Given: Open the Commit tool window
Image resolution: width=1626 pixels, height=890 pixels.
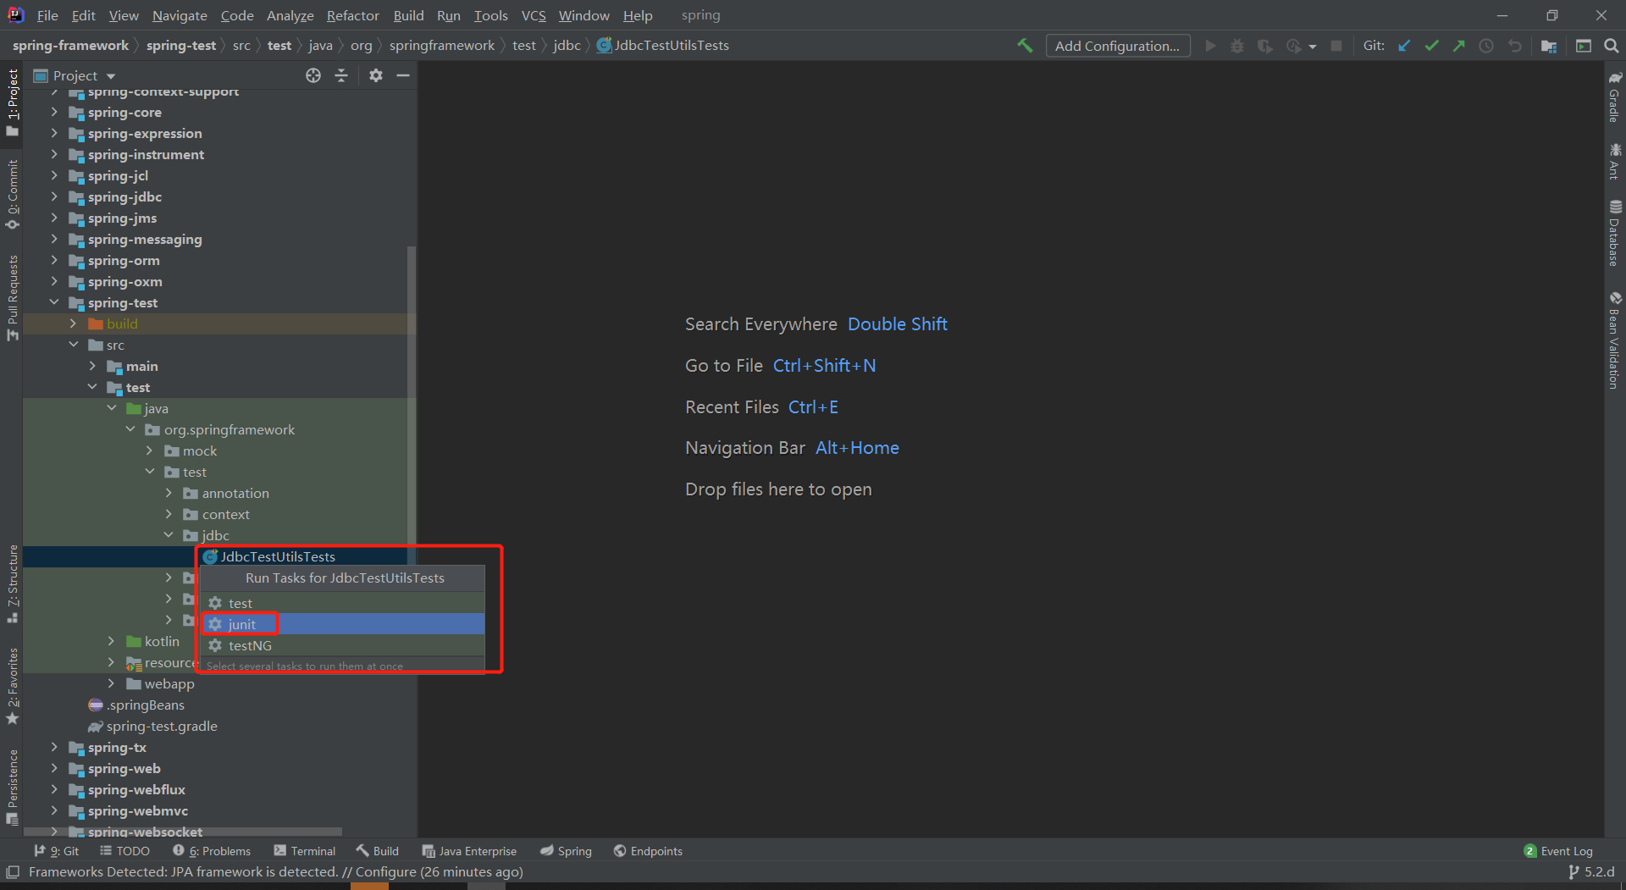Looking at the screenshot, I should pos(12,194).
